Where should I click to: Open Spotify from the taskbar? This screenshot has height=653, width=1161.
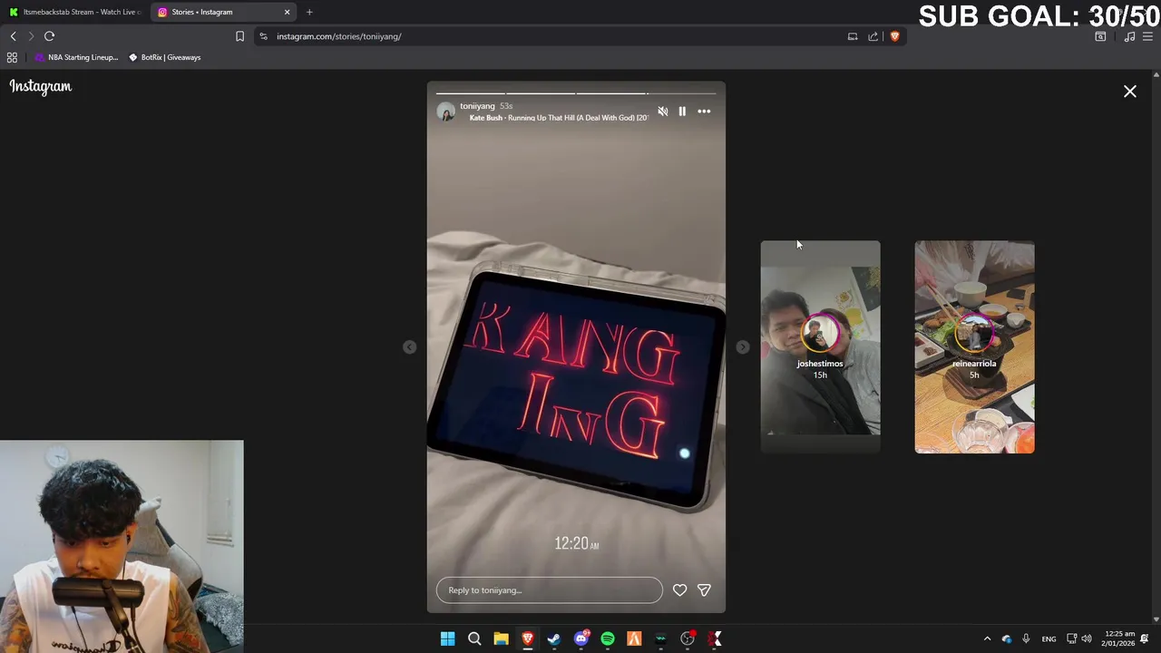(608, 639)
